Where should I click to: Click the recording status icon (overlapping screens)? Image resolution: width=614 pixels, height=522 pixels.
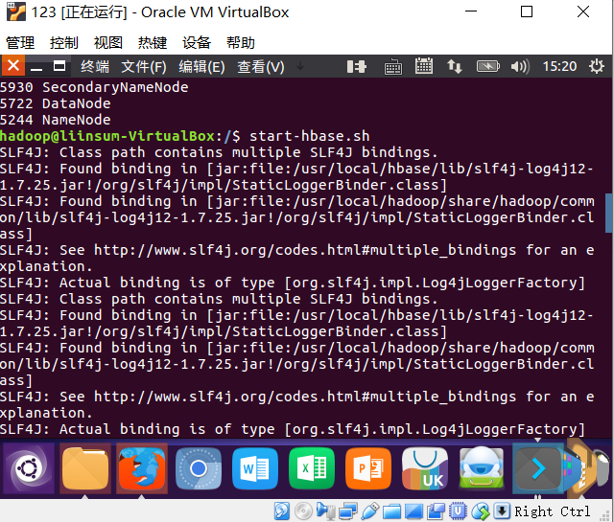[436, 511]
